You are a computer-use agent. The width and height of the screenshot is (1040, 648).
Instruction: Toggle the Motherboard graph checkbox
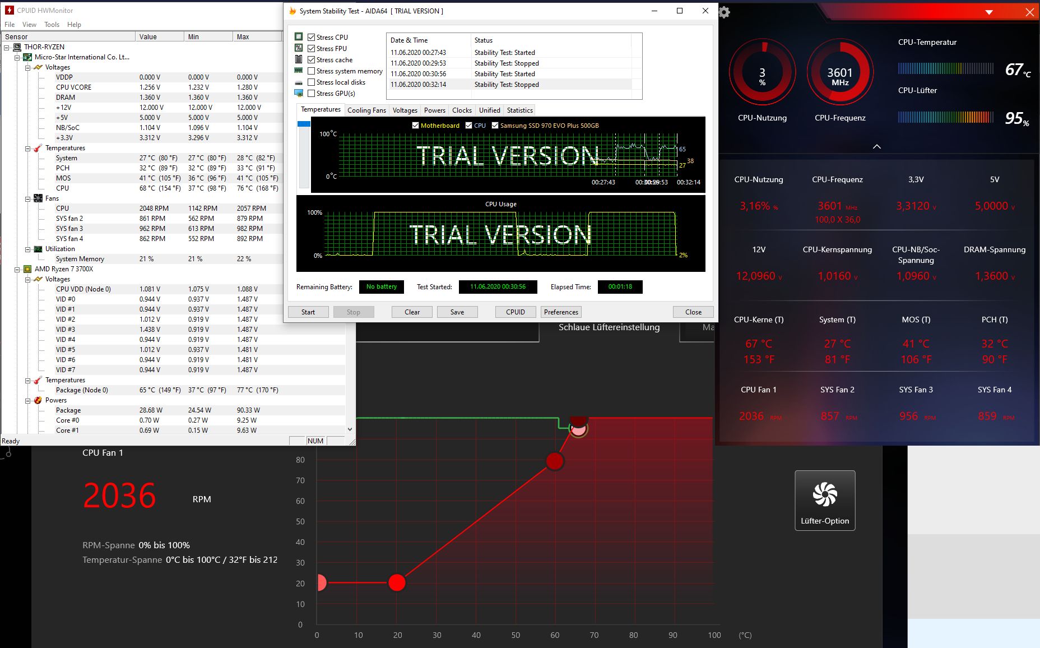[x=415, y=126]
